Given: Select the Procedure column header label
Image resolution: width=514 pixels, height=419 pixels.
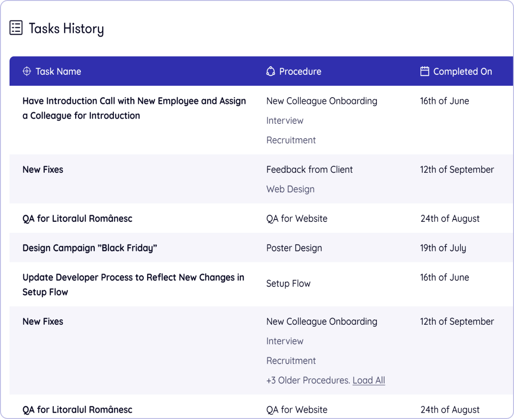Looking at the screenshot, I should (x=300, y=71).
